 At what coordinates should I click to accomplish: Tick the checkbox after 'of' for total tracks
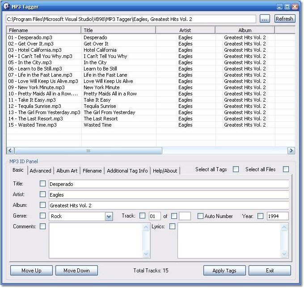[174, 216]
